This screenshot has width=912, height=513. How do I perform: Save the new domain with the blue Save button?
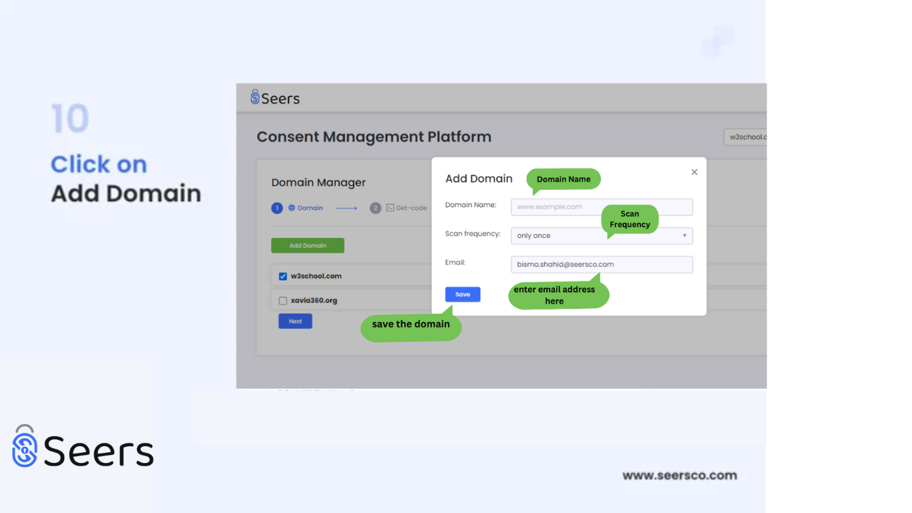[x=463, y=295]
